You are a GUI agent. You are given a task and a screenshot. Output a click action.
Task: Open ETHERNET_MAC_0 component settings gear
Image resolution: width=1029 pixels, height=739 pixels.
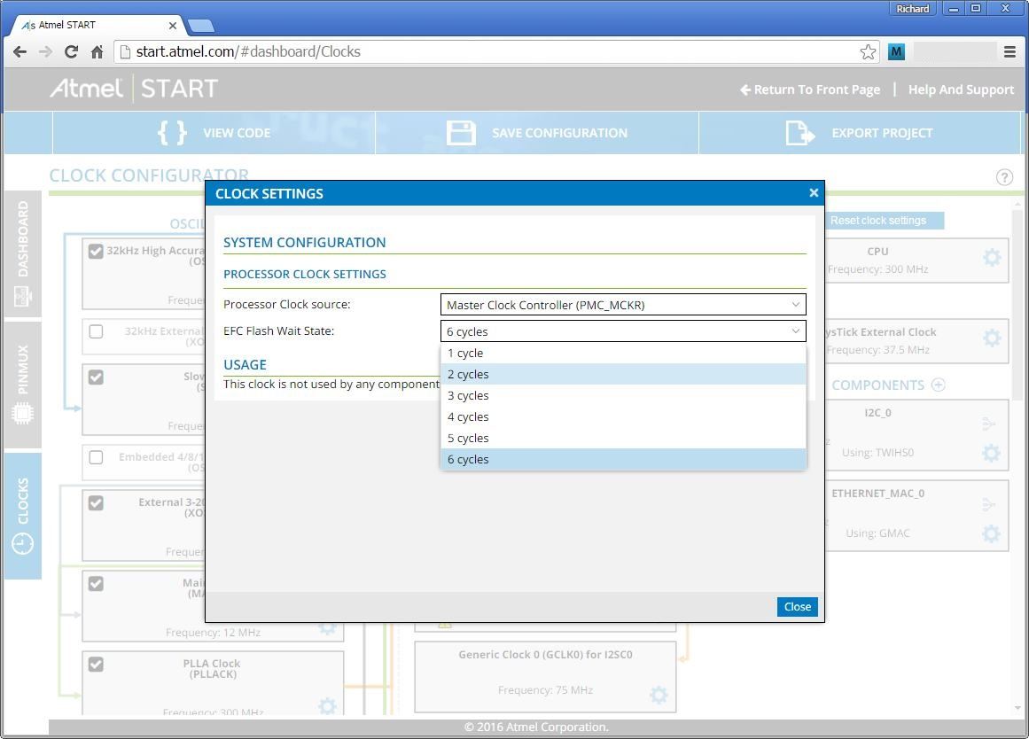pyautogui.click(x=991, y=533)
